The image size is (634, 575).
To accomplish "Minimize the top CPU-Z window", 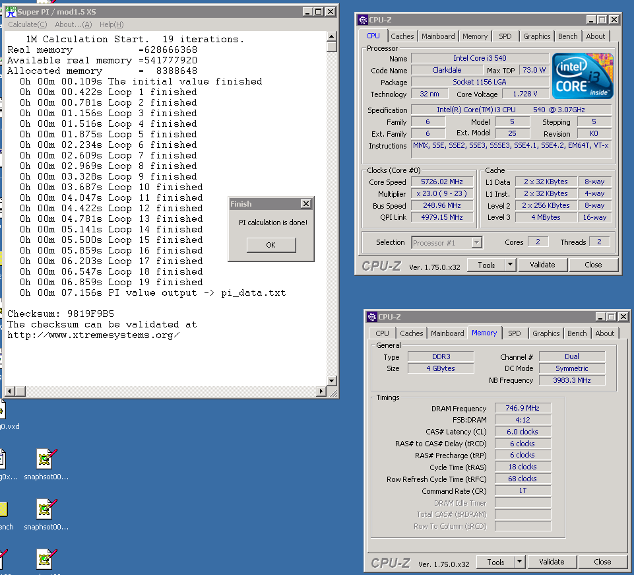I will (591, 19).
